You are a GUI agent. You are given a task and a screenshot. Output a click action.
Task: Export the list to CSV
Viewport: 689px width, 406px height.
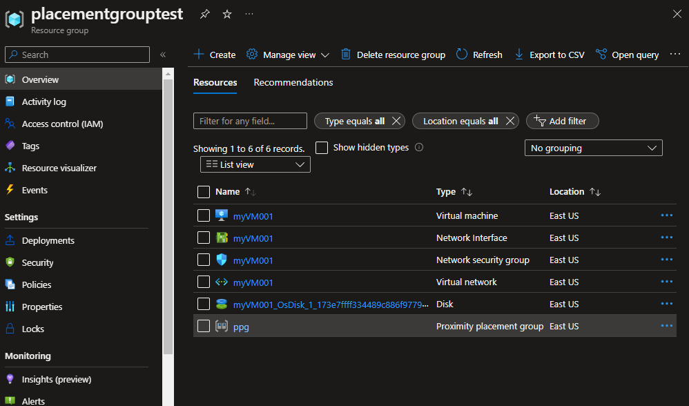click(x=550, y=55)
